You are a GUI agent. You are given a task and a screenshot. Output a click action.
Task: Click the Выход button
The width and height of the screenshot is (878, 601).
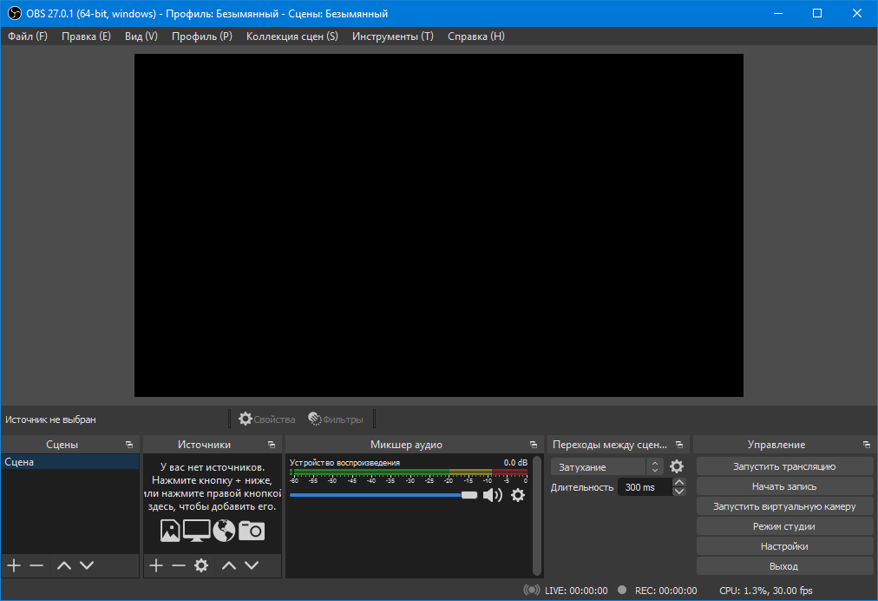784,566
